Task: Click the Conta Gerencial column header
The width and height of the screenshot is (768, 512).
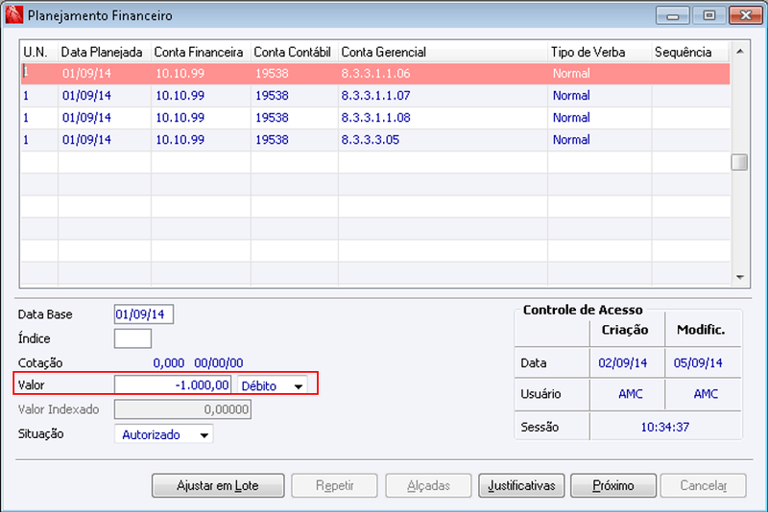Action: click(443, 52)
